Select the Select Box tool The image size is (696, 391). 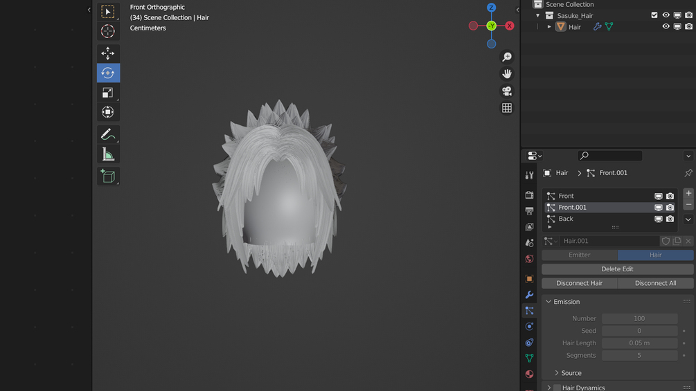[x=108, y=12]
